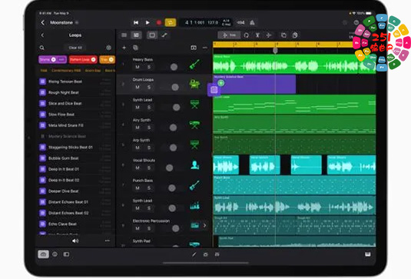Screen dimensions: 411x279
Task: Select Meta Mind Snare Fill loop
Action: tap(75, 125)
